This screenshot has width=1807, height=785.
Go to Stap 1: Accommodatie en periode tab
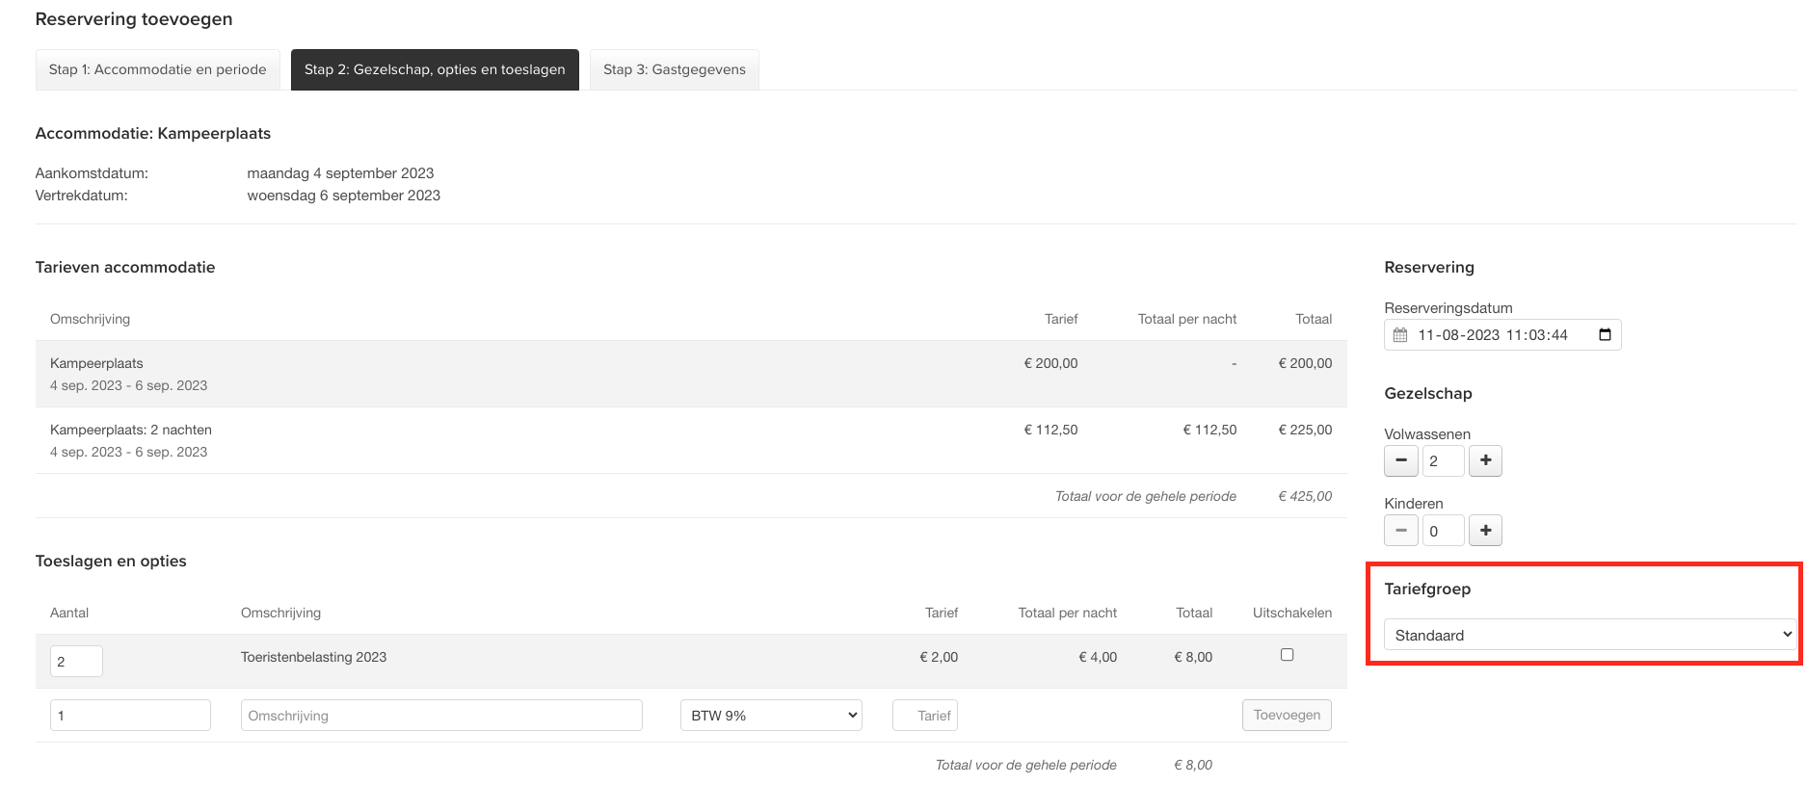point(158,69)
